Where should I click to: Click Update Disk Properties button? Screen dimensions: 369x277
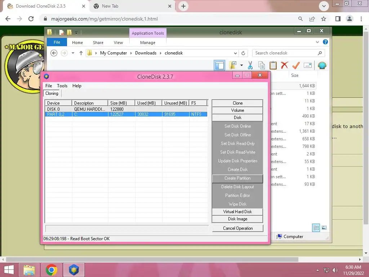point(237,161)
